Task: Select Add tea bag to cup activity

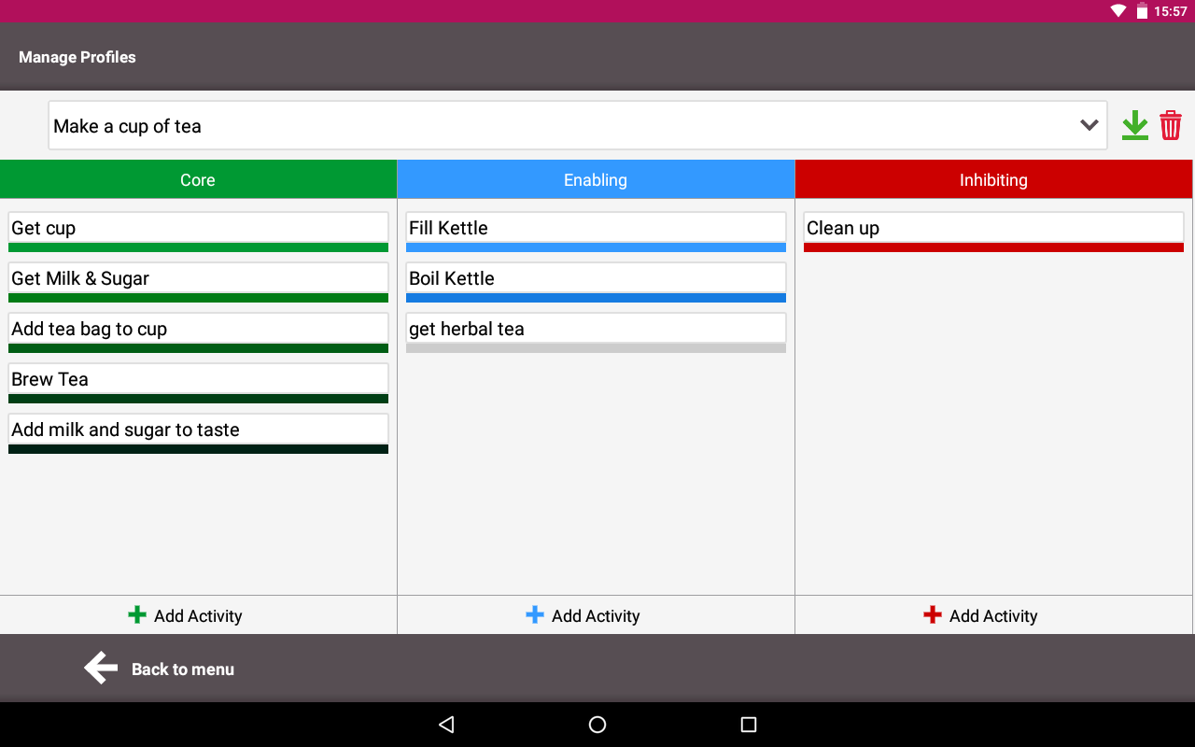Action: click(x=198, y=332)
